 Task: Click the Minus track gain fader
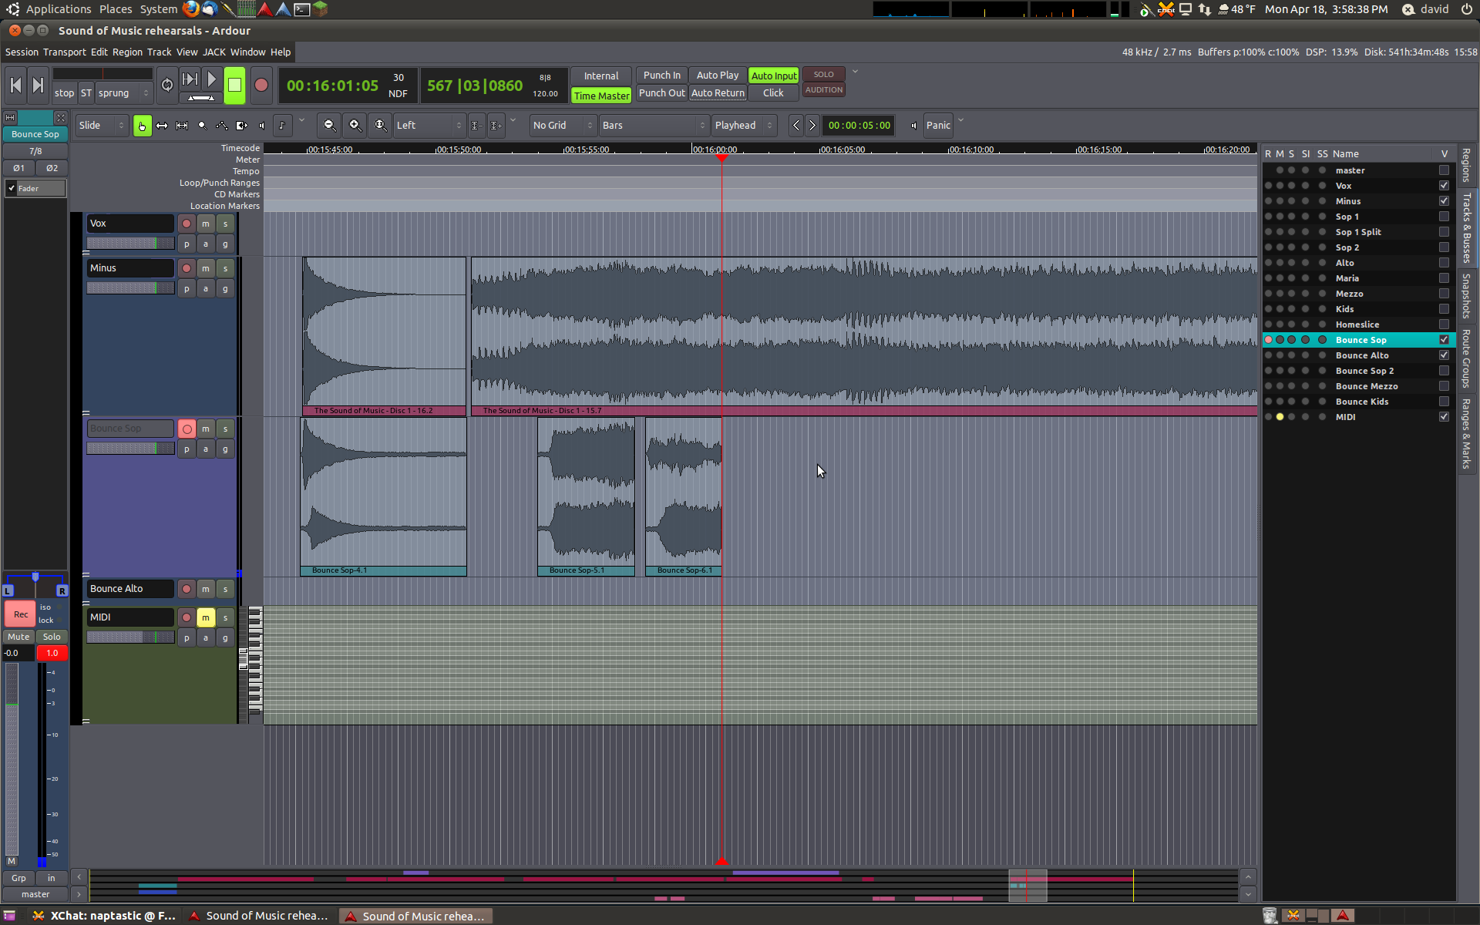coord(129,288)
